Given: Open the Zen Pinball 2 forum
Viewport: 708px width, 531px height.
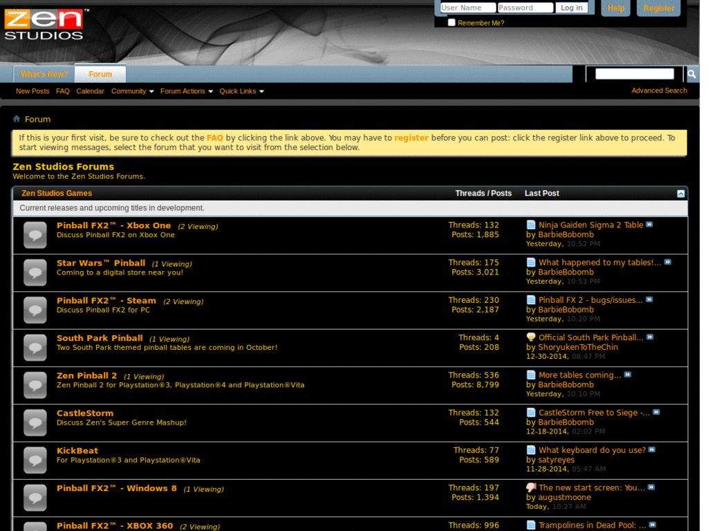Looking at the screenshot, I should [86, 375].
